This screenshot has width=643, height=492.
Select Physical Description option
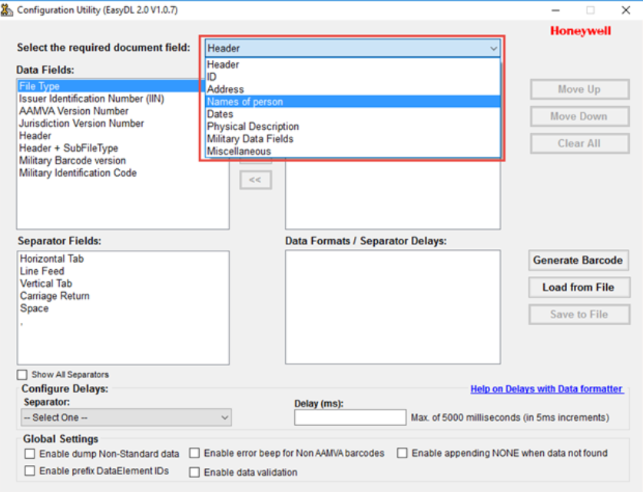click(353, 126)
